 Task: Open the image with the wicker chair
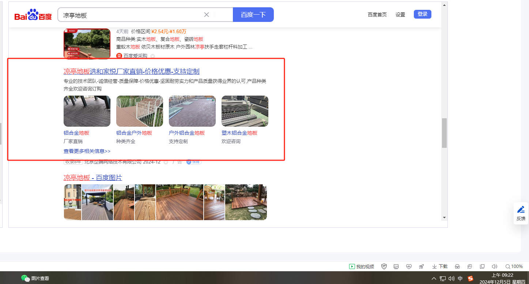coord(214,202)
